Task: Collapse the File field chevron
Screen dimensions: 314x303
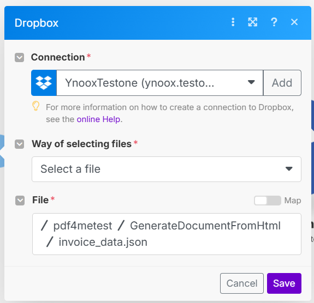Action: tap(20, 201)
